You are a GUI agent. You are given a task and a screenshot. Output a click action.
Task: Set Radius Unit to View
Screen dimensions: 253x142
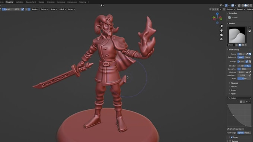pyautogui.click(x=241, y=57)
